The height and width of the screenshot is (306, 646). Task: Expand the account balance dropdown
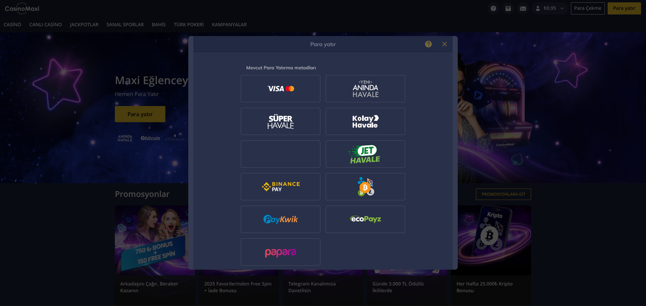tap(550, 8)
